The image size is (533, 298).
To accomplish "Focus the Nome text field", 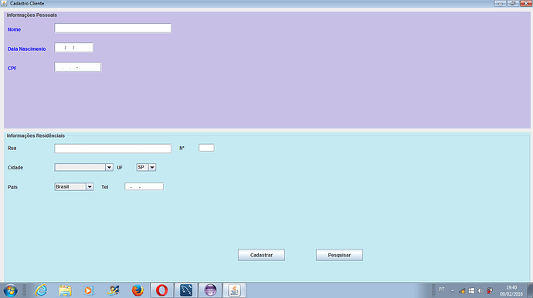I will (113, 28).
